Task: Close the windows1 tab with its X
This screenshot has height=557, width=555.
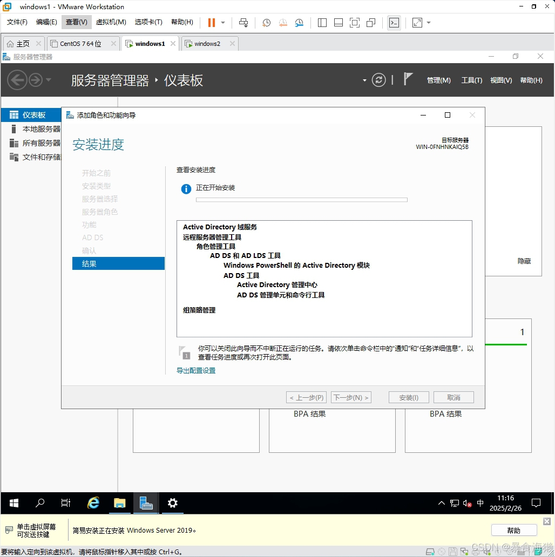Action: point(173,43)
